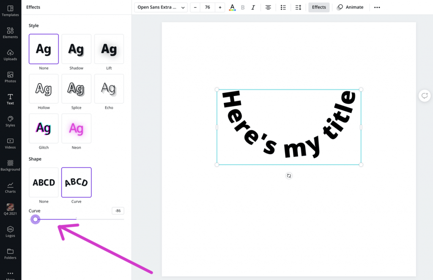Image resolution: width=433 pixels, height=280 pixels.
Task: Open the font family dropdown
Action: click(160, 7)
